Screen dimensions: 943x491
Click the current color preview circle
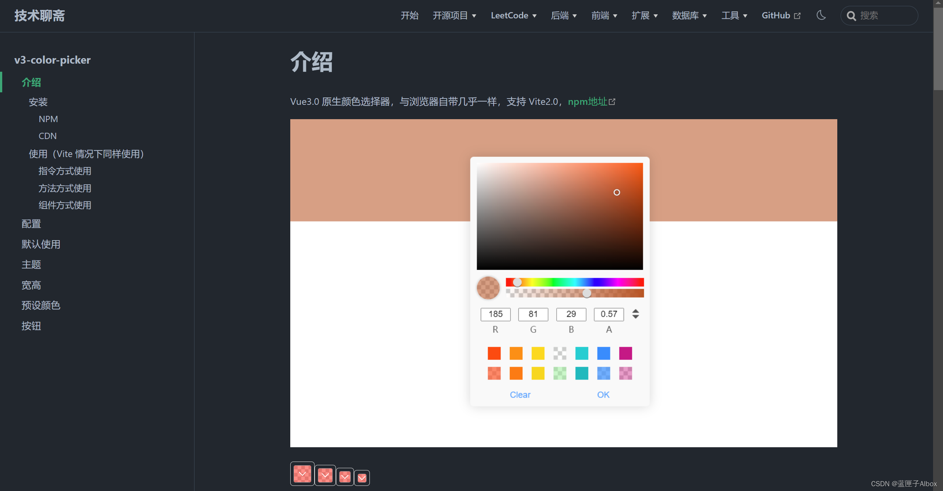click(488, 288)
